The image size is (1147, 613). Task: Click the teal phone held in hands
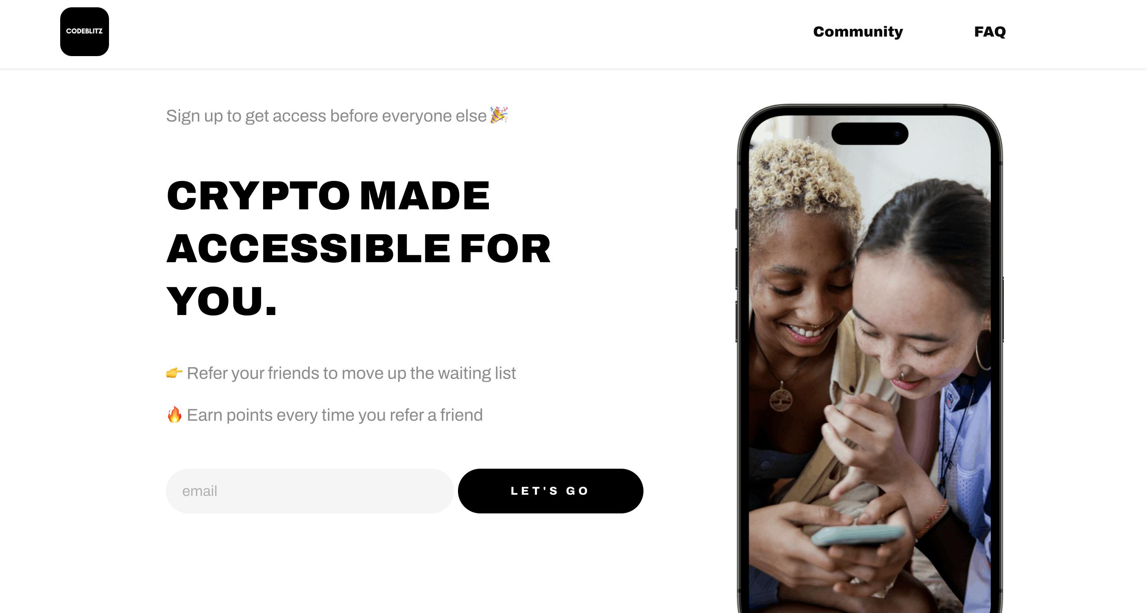point(857,534)
